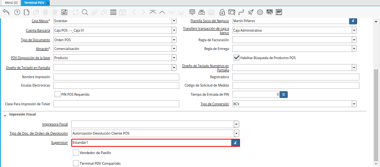Jump to the last record icon

click(181, 12)
